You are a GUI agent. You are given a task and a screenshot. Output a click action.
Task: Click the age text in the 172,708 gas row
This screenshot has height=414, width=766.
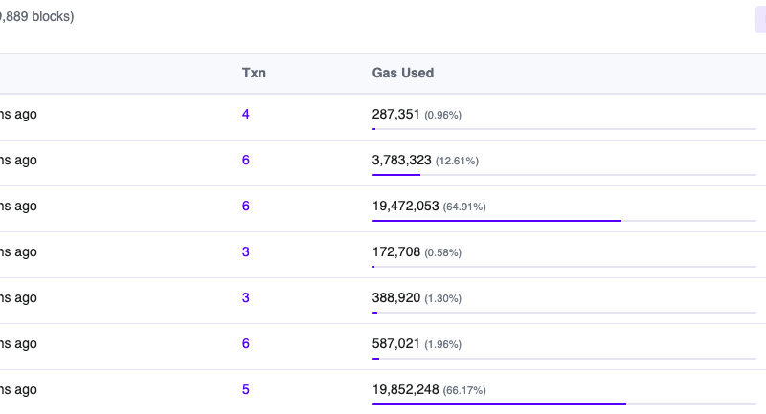pos(18,251)
